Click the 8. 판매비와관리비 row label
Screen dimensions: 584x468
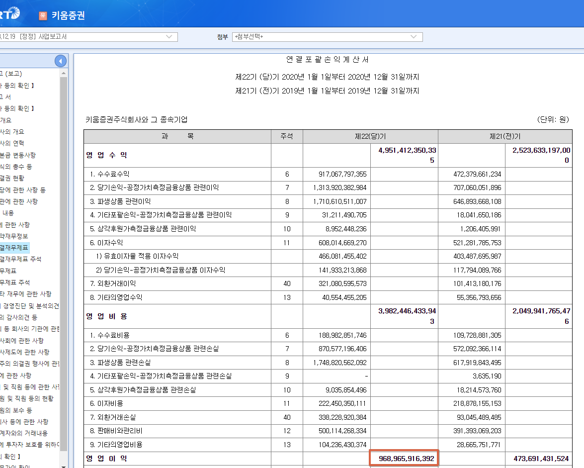tap(116, 431)
